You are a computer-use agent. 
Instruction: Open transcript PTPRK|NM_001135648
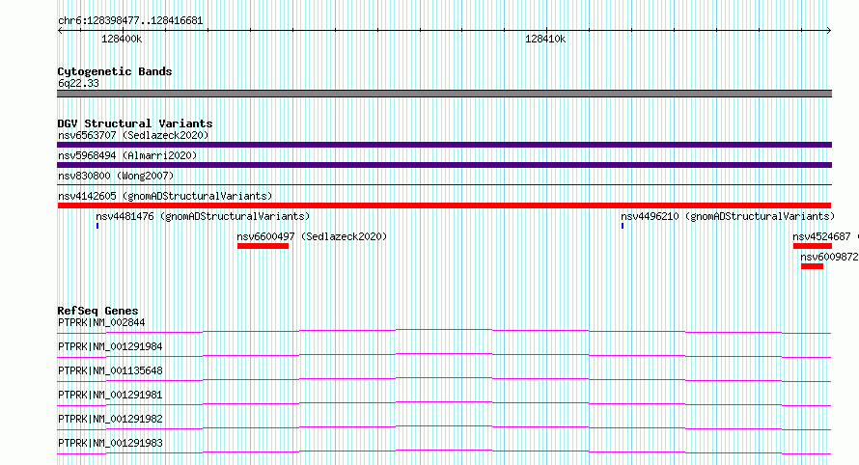[110, 370]
